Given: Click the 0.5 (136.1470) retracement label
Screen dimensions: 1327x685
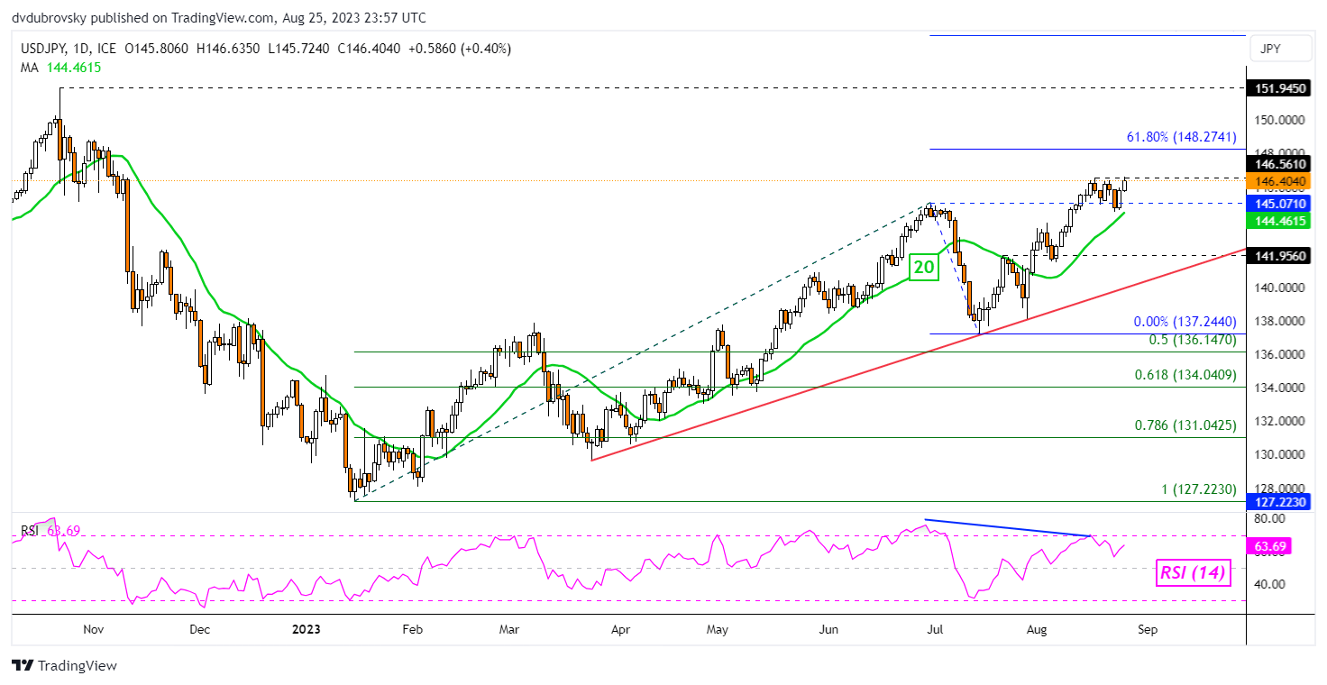Looking at the screenshot, I should [x=1191, y=340].
